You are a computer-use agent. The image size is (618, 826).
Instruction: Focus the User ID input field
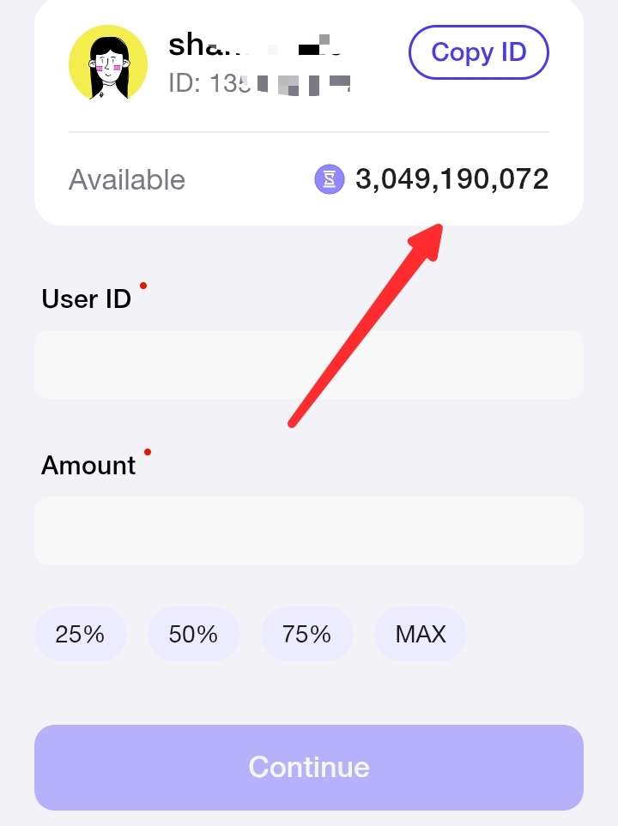[309, 365]
